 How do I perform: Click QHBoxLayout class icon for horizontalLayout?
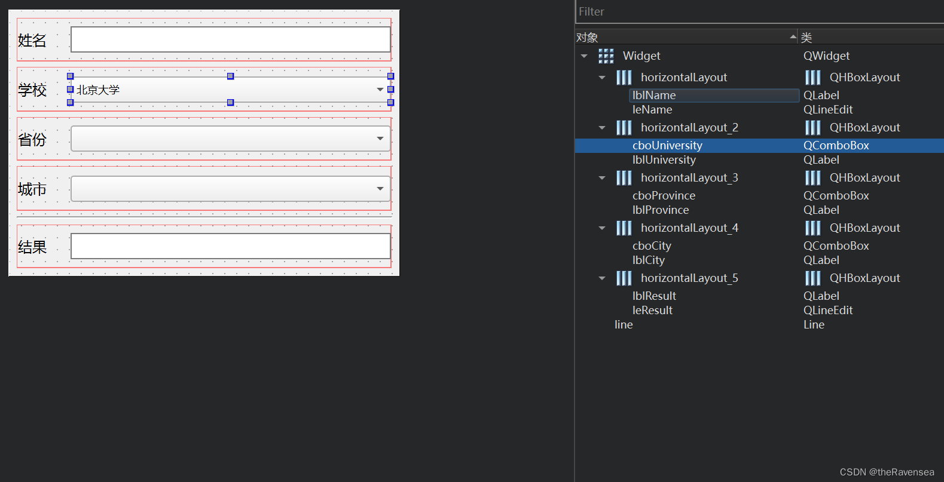(813, 78)
